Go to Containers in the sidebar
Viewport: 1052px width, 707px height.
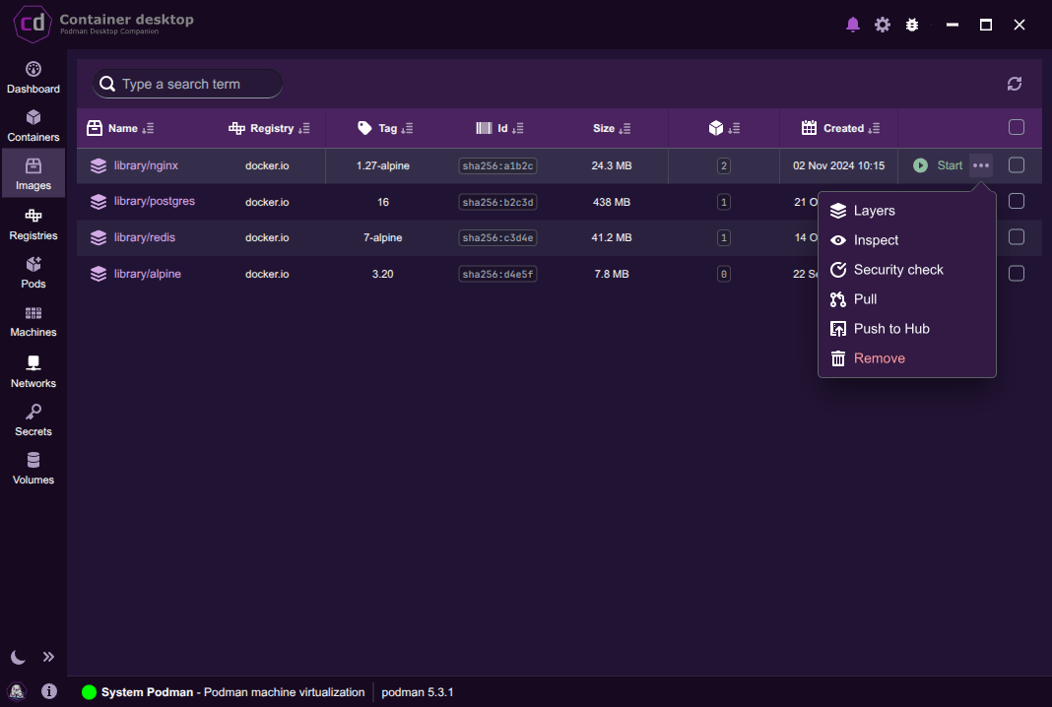point(33,126)
